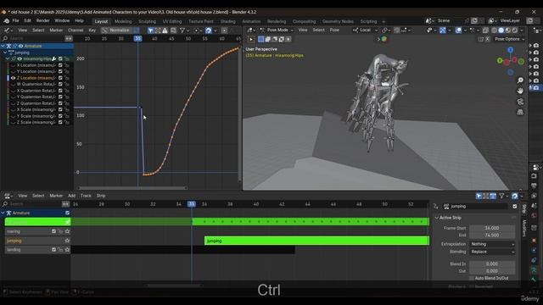Open Graph Editor editor-type dropdown
The image size is (543, 305).
(8, 30)
